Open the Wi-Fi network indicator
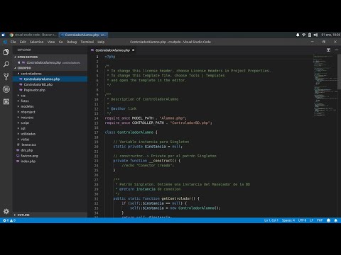Viewport: 341px width, 255px height. 303,35
